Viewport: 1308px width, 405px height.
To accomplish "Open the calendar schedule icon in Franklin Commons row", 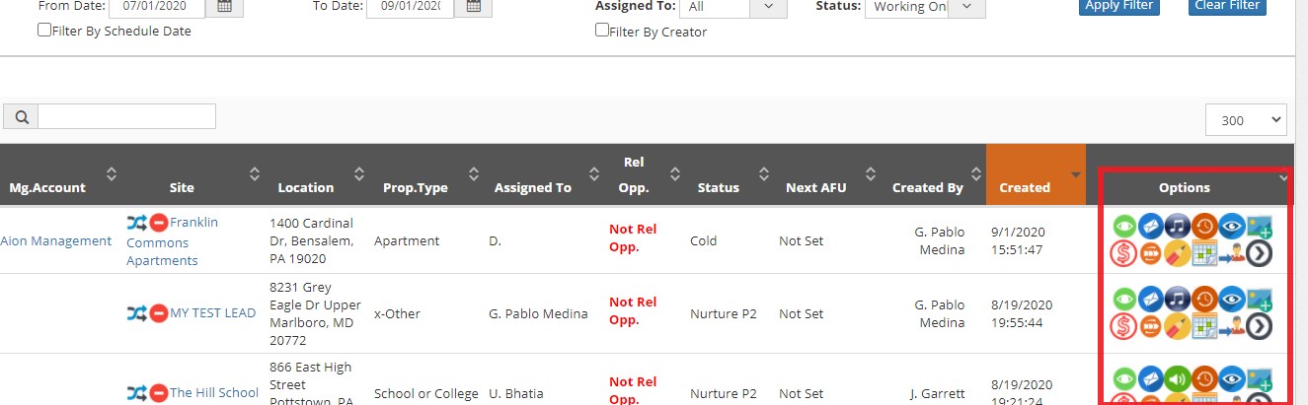I will (1204, 253).
